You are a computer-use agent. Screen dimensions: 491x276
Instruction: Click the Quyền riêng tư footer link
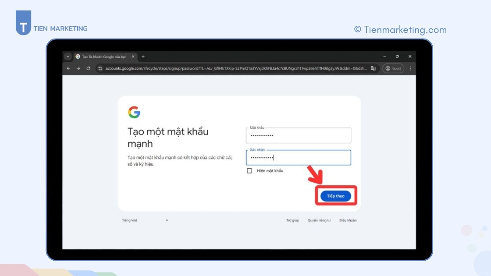[x=319, y=220]
